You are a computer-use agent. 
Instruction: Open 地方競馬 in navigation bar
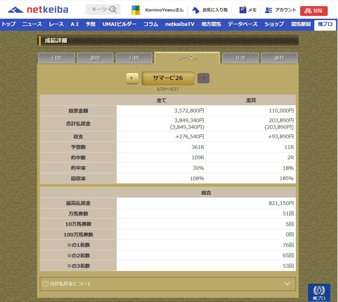[211, 24]
